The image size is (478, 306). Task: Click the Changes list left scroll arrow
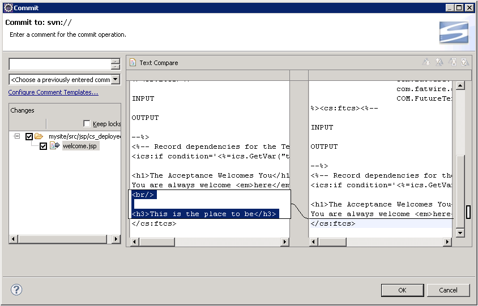[13, 239]
